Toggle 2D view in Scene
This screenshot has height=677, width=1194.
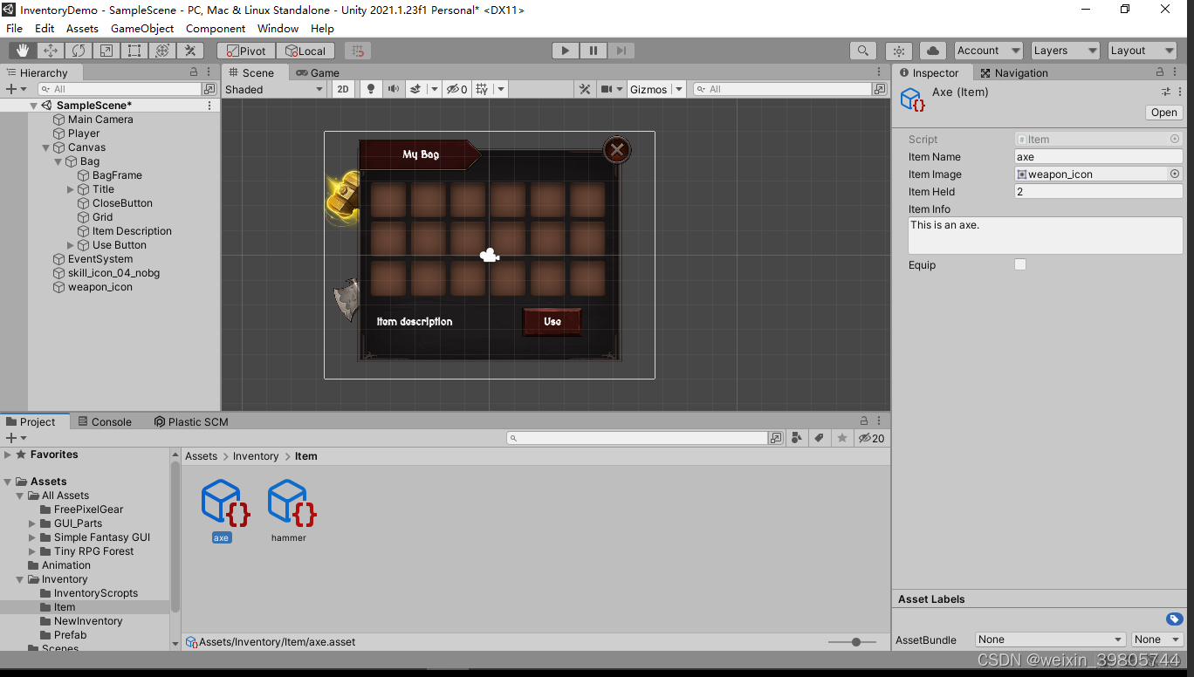(x=344, y=89)
